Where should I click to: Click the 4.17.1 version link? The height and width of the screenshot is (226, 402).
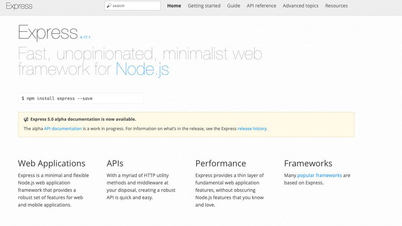tap(88, 38)
